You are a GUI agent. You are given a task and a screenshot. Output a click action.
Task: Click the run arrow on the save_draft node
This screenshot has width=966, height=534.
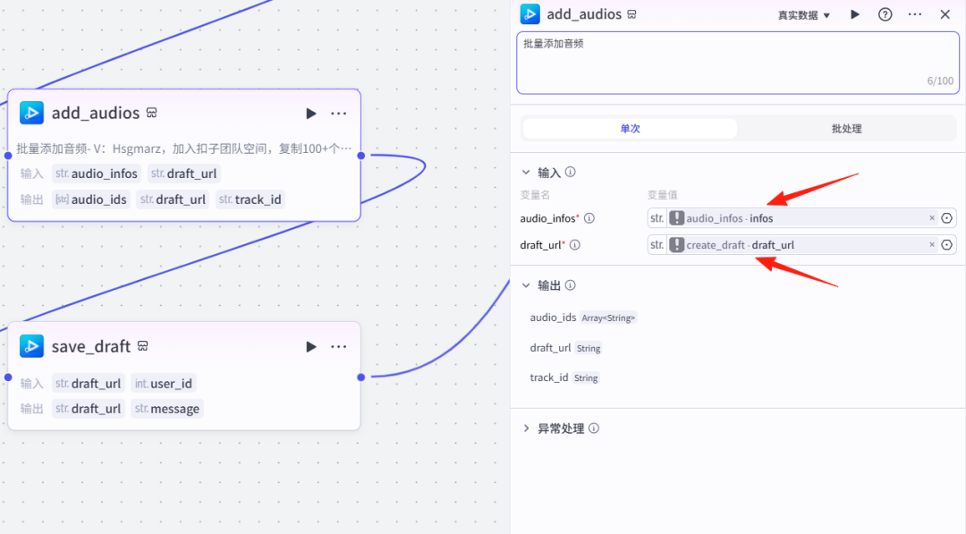(310, 346)
